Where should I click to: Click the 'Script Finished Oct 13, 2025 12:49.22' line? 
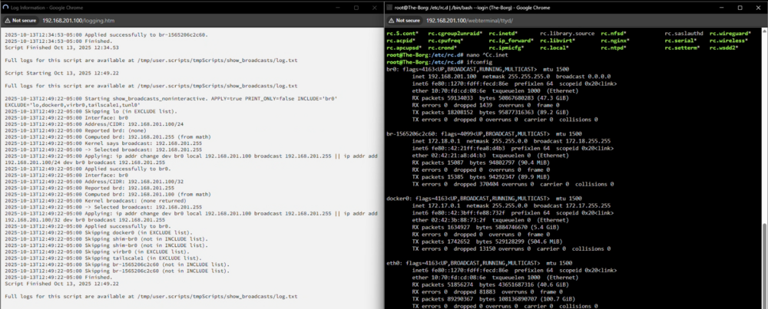click(x=61, y=284)
